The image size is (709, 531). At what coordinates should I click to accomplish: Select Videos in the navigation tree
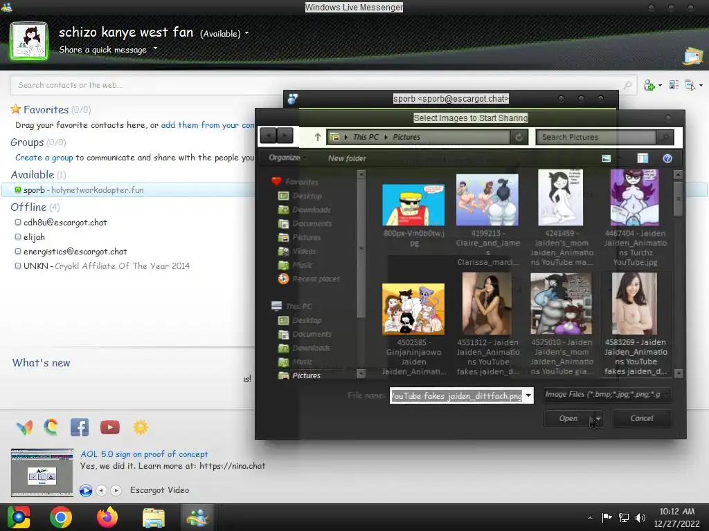pyautogui.click(x=298, y=251)
